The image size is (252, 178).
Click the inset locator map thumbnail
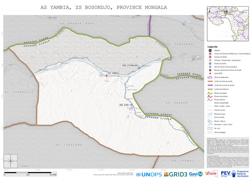coord(228,24)
